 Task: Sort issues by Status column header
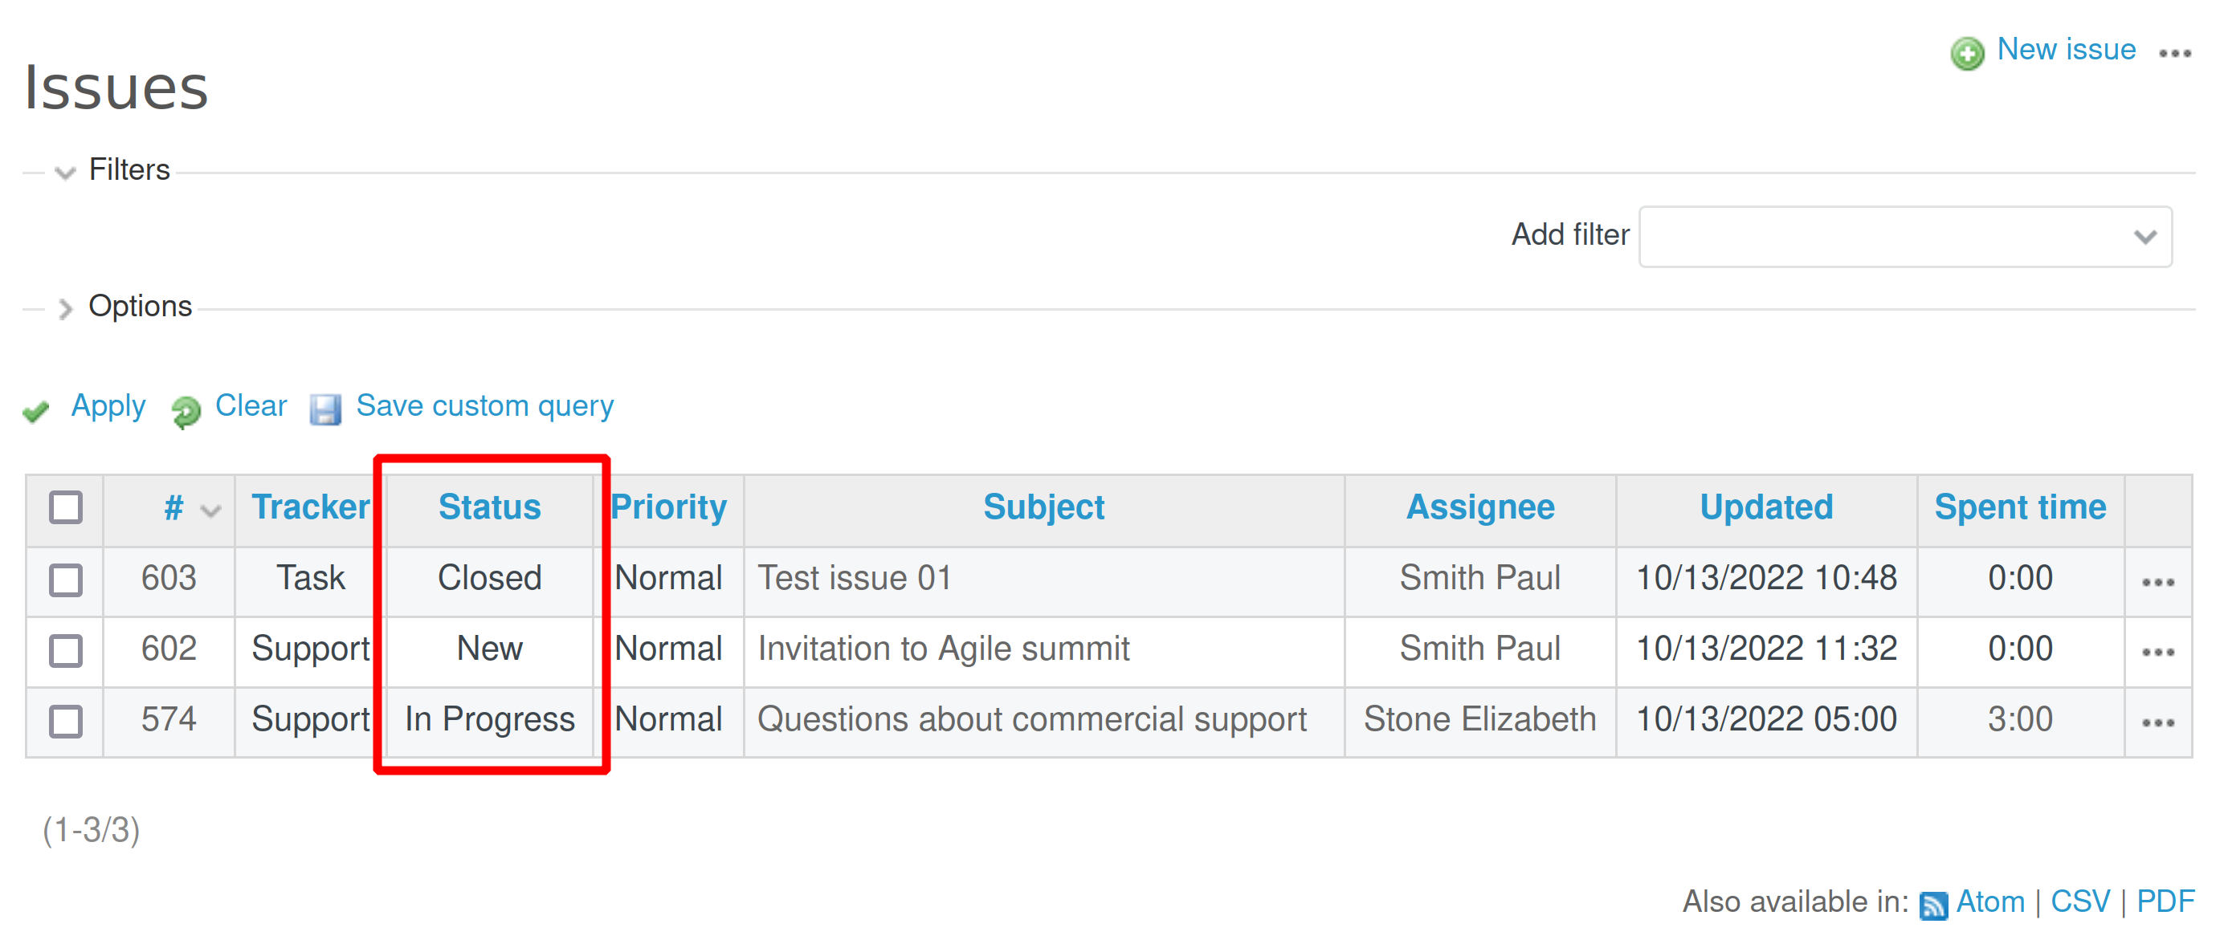pos(488,507)
